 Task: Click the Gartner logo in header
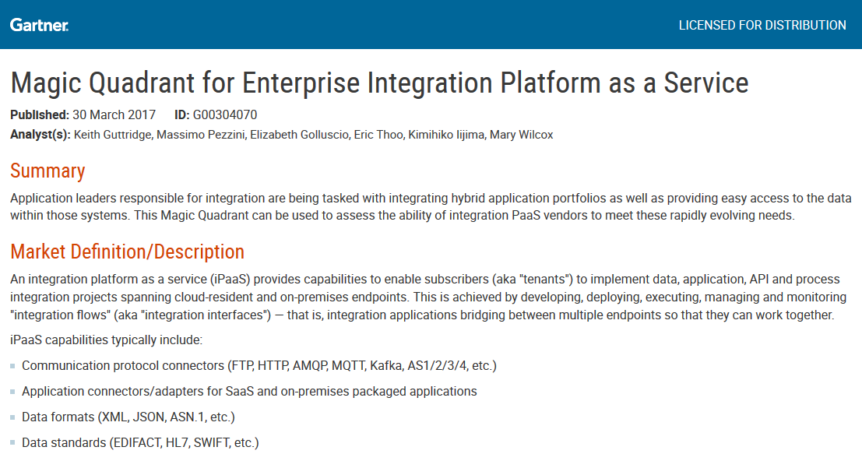(39, 25)
